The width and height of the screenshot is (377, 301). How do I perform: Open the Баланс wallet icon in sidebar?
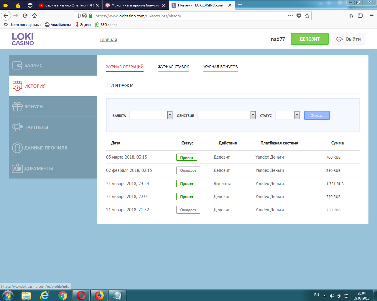tap(17, 65)
